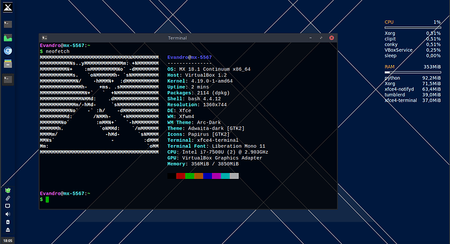Click the CPU usage bar in Conky
The width and height of the screenshot is (450, 244).
pyautogui.click(x=413, y=27)
